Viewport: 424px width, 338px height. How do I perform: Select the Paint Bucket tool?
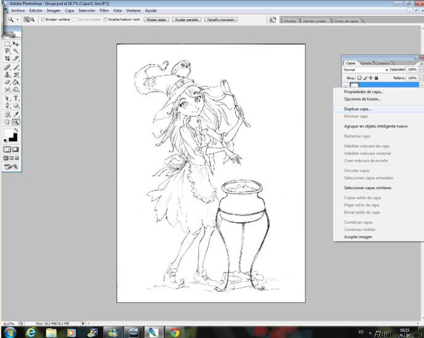[x=15, y=82]
